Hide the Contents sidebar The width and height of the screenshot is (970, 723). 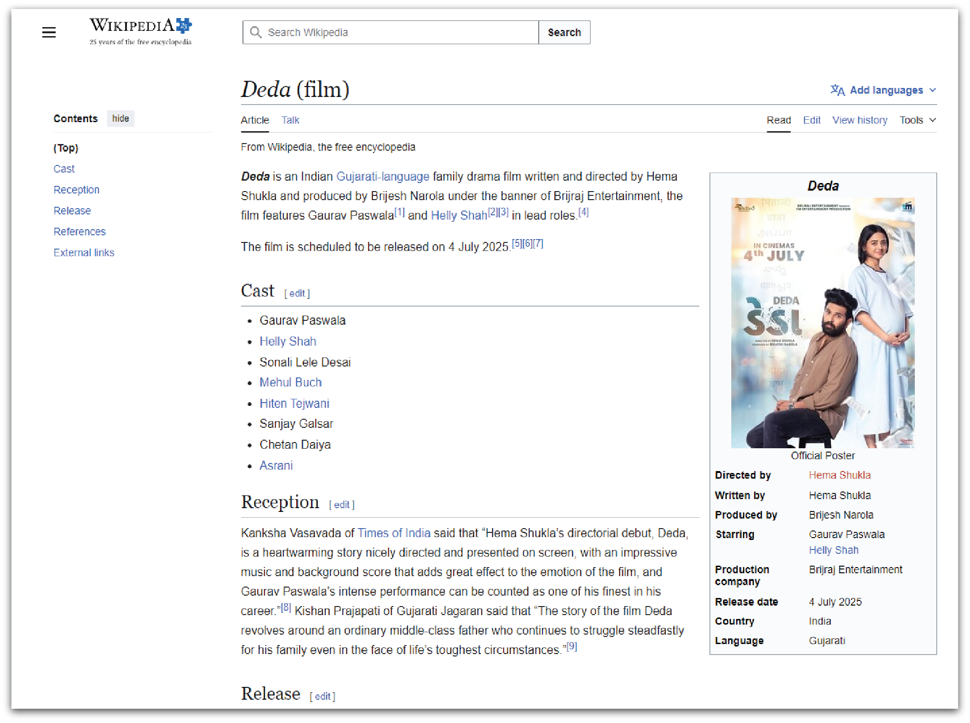(120, 118)
